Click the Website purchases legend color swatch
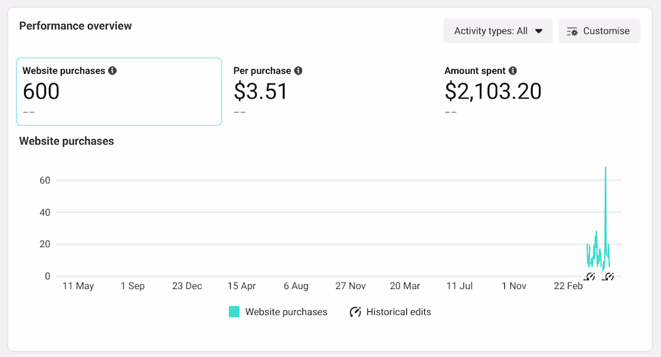 coord(234,312)
